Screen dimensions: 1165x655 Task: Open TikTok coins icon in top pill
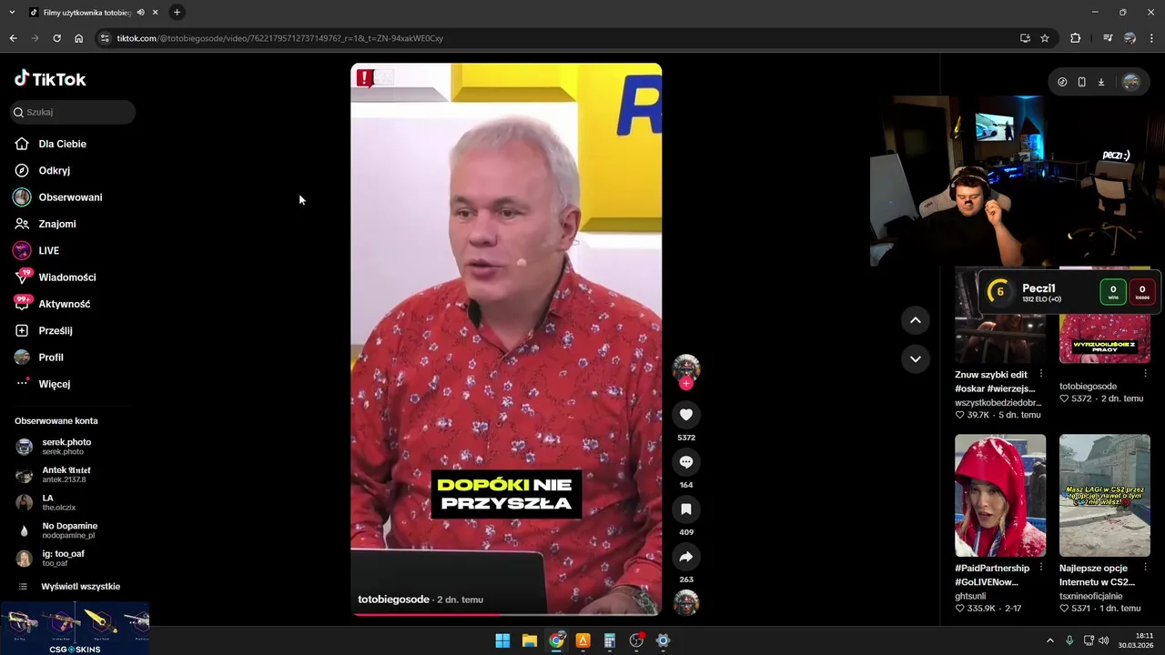click(1062, 82)
